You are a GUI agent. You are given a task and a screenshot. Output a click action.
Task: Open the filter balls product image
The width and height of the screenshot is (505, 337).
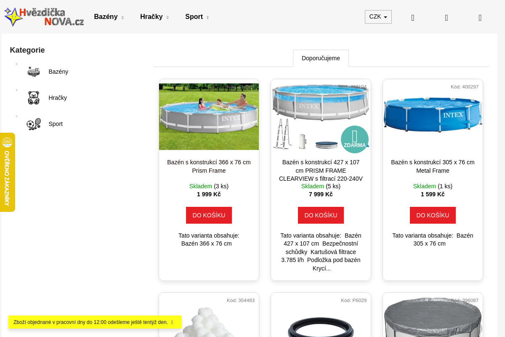pos(209,322)
